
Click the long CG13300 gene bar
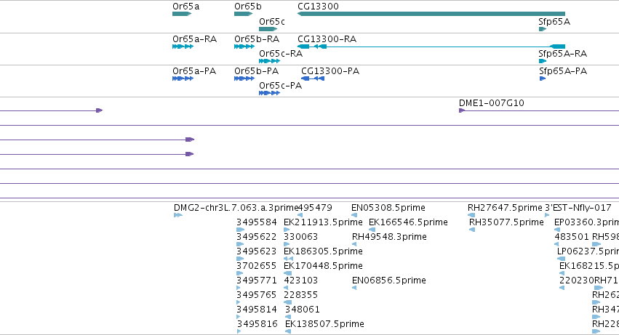tap(431, 14)
